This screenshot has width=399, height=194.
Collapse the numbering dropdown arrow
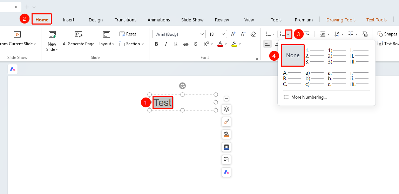tap(288, 34)
